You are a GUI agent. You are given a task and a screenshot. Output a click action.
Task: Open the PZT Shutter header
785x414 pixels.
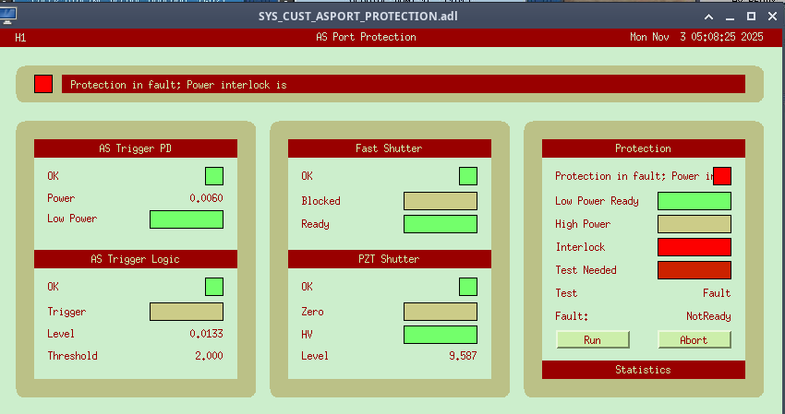coord(389,259)
